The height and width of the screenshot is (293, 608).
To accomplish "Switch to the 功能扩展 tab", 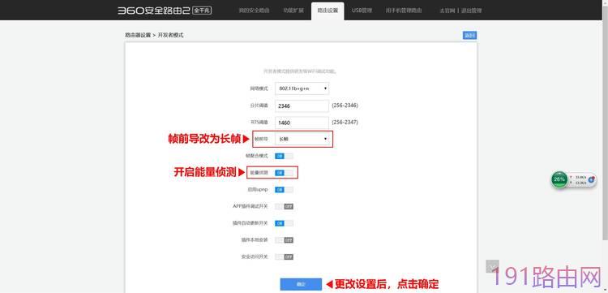I will click(x=293, y=11).
